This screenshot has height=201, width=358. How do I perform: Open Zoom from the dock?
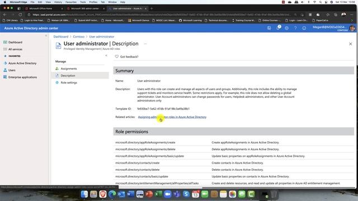[168, 194]
